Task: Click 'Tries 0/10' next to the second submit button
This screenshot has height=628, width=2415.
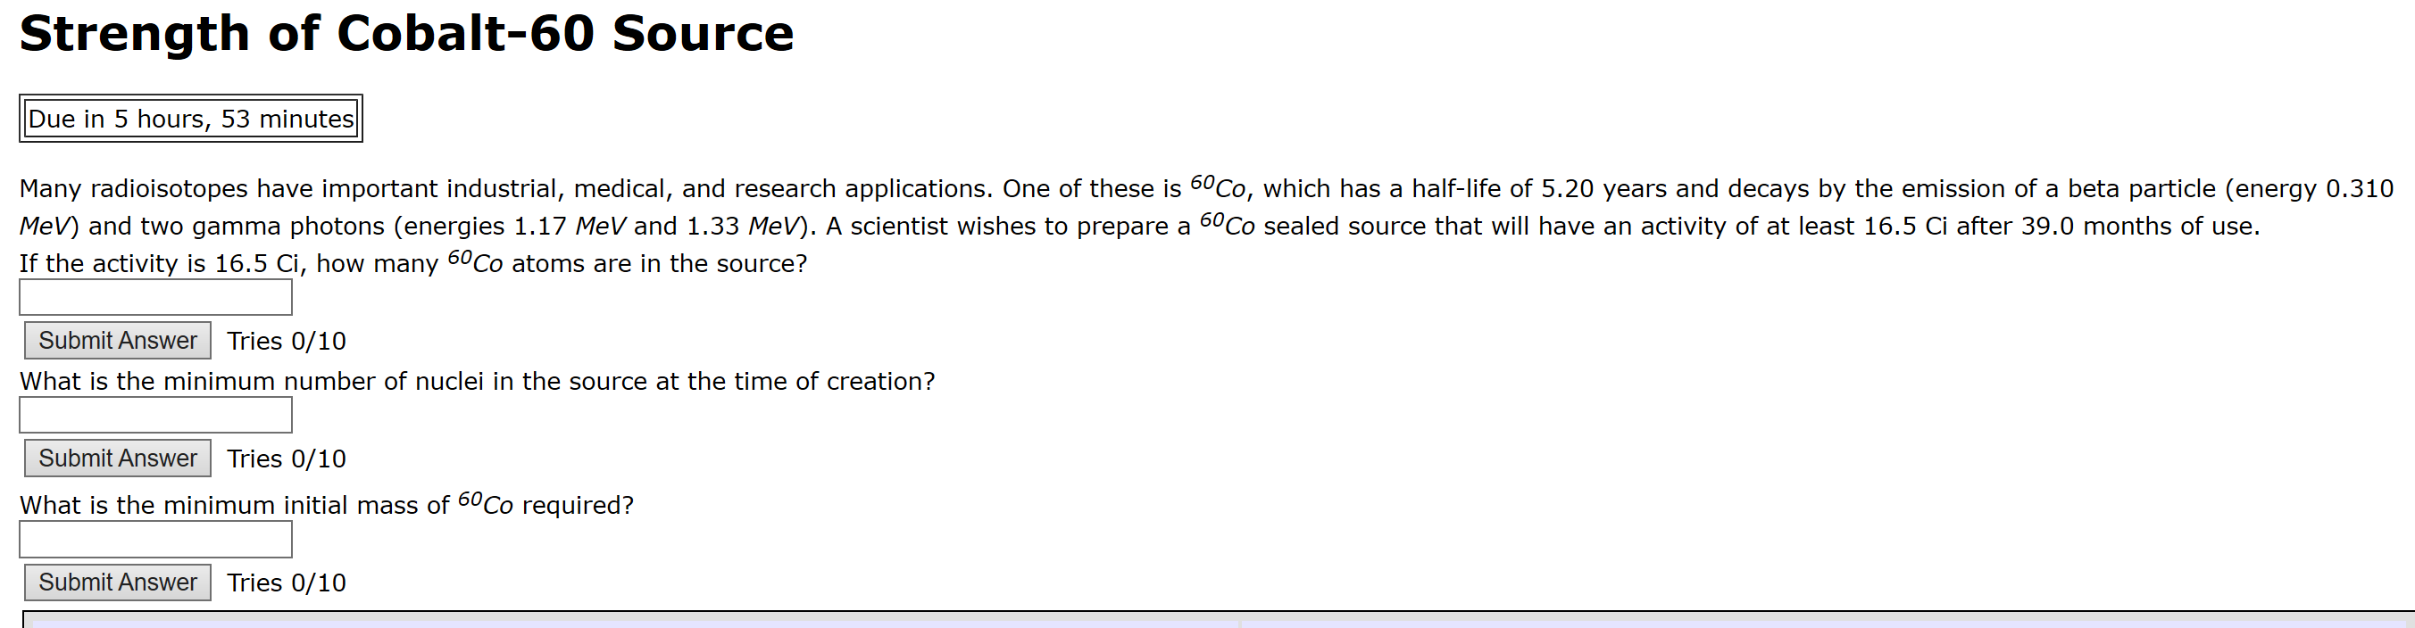Action: coord(284,459)
